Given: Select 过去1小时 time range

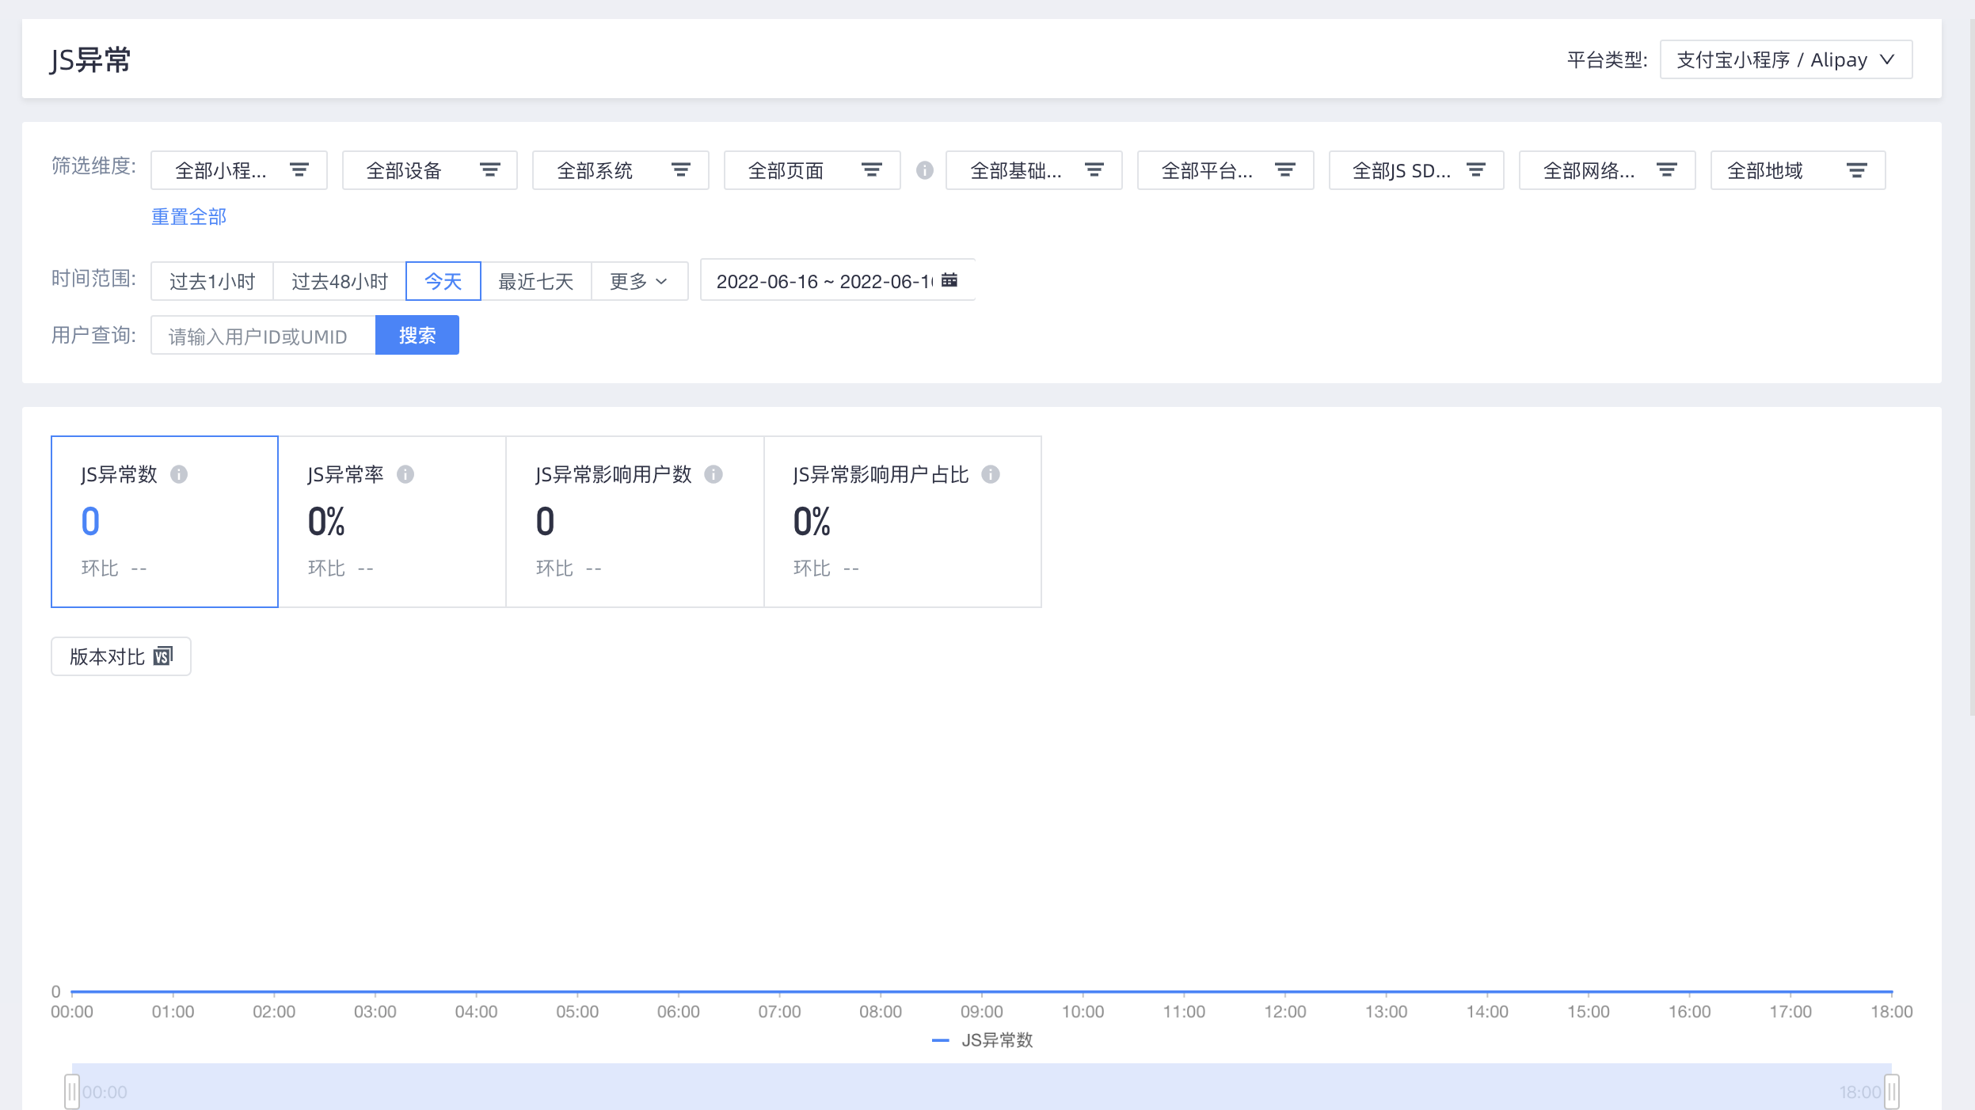Looking at the screenshot, I should click(212, 281).
